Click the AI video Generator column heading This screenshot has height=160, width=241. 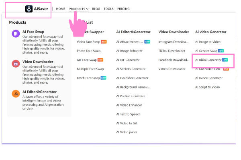point(211,32)
